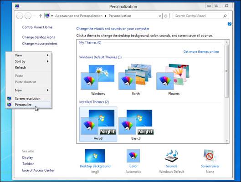This screenshot has height=182, width=241.
Task: Click the Sounds music notes icon
Action: 172,156
